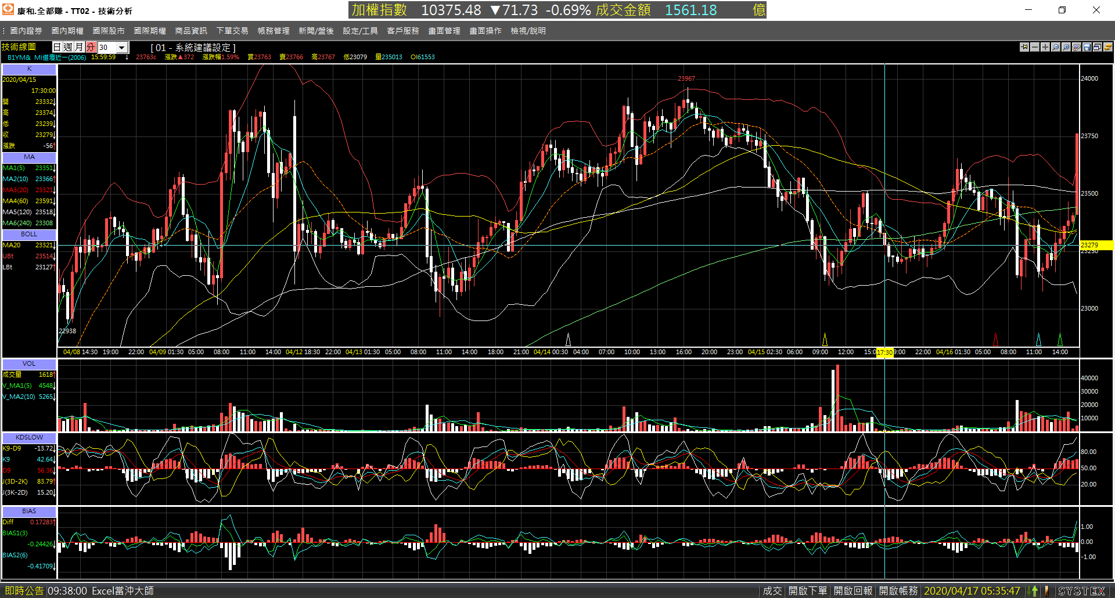Click the yellow 23279 price tag on axis
Screen dimensions: 1115x598
click(1096, 246)
